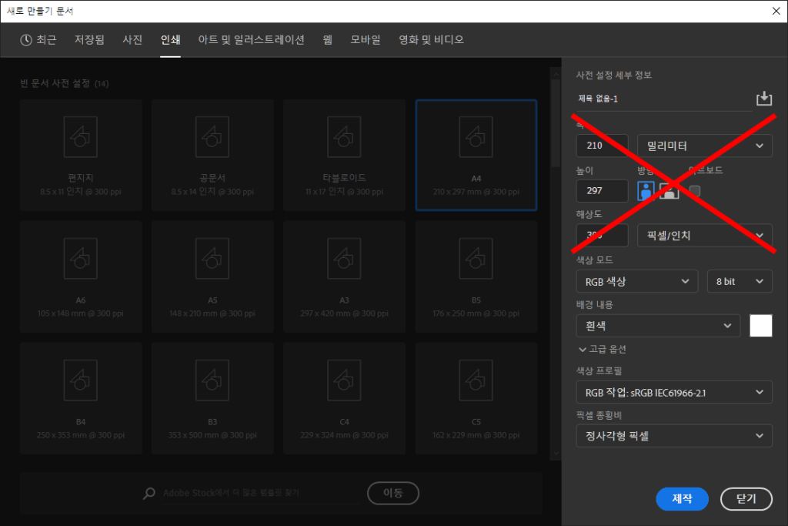Switch to the 사진 tab

pos(132,40)
